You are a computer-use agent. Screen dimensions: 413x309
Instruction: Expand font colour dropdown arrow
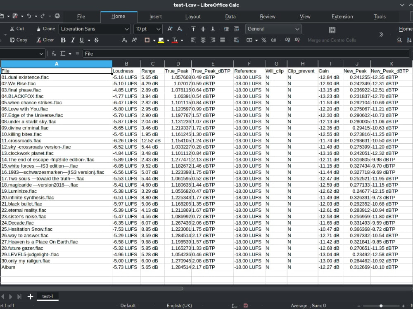[182, 40]
